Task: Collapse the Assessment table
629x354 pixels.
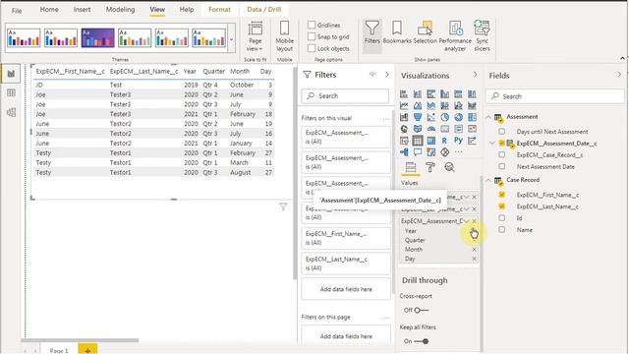Action: (x=488, y=117)
